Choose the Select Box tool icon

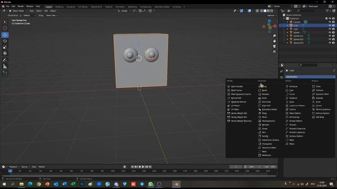(x=5, y=22)
